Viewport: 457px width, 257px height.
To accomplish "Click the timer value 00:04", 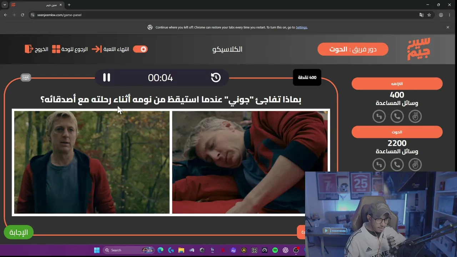I will [x=160, y=78].
